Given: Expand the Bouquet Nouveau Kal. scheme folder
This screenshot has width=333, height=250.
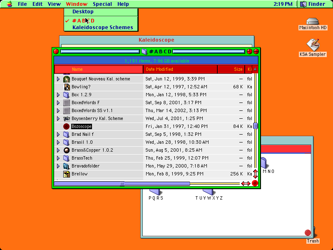Looking at the screenshot, I should (x=58, y=79).
